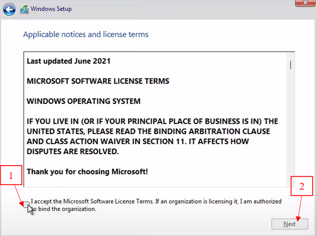Click the "MICROSOFT SOFTWARE LICENSE TERMS" line
This screenshot has width=317, height=236.
click(x=98, y=81)
